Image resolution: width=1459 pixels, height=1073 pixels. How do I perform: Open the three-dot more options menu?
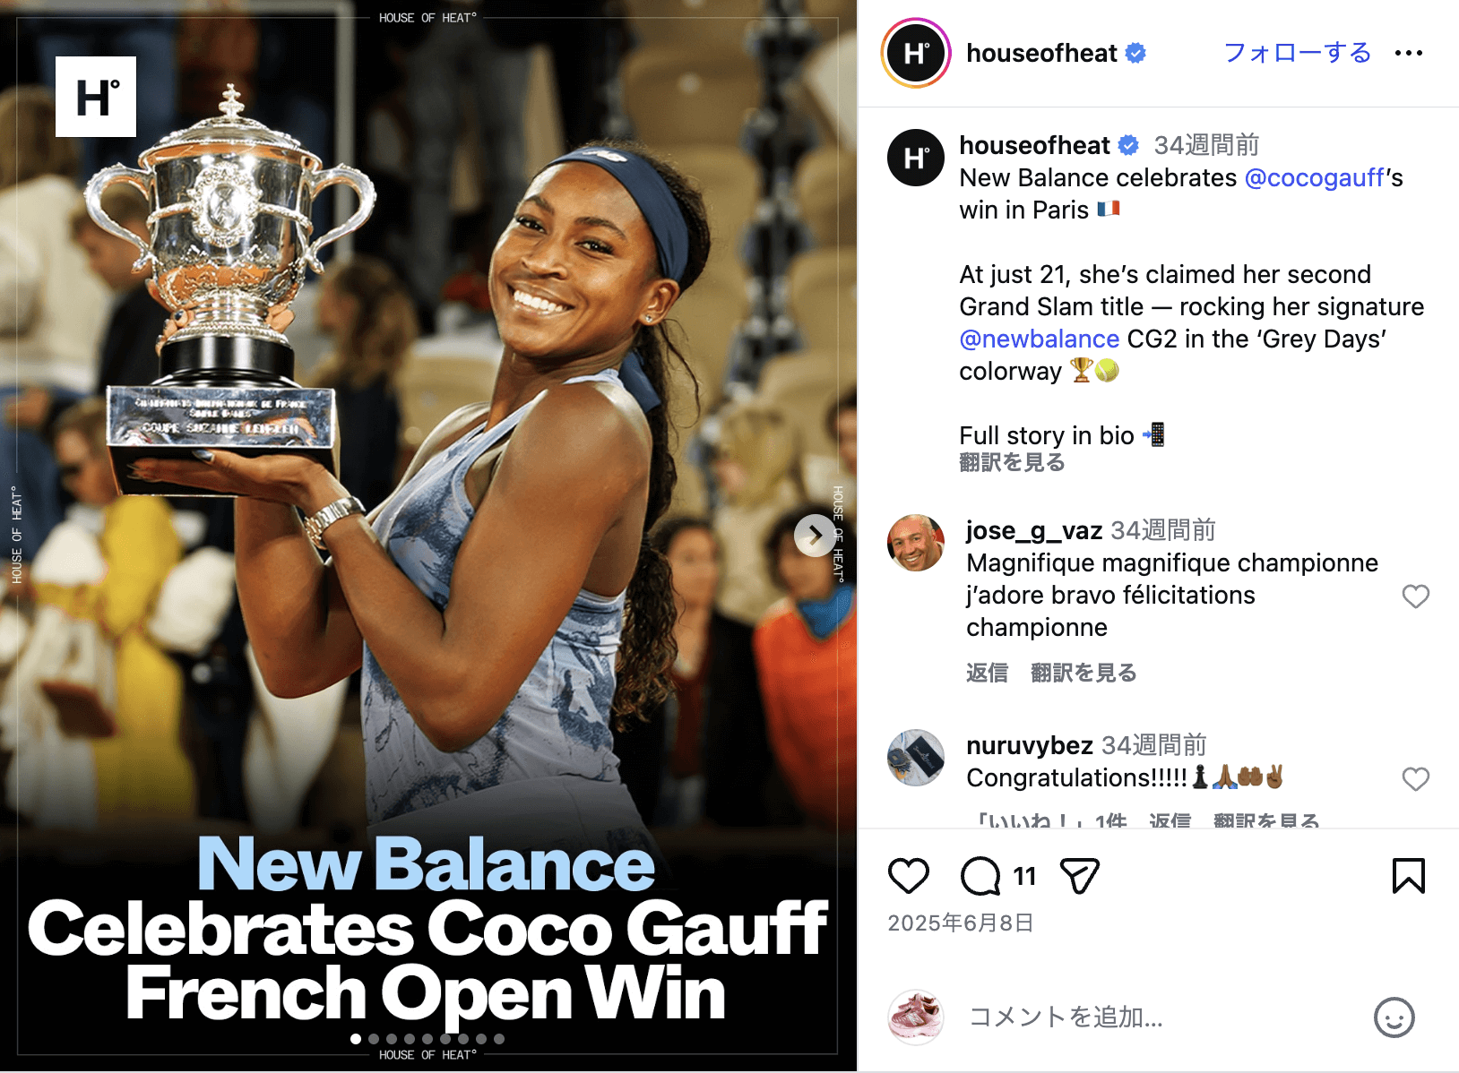pos(1409,54)
